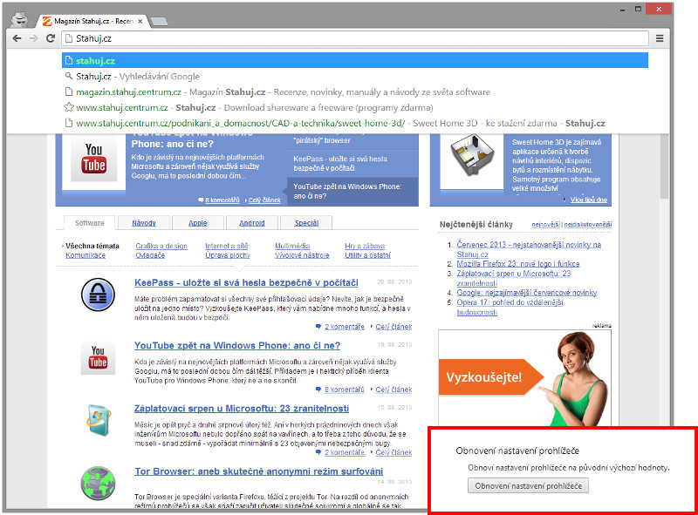Open the Google červencové novinky article

tap(527, 293)
